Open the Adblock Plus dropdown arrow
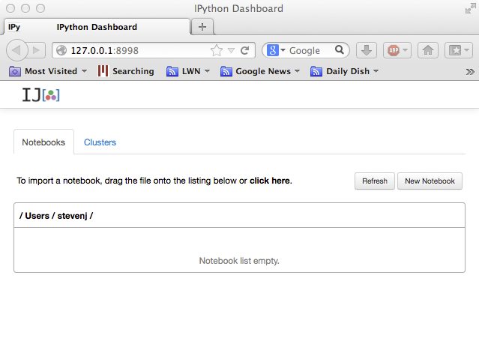The image size is (479, 344). [x=405, y=49]
